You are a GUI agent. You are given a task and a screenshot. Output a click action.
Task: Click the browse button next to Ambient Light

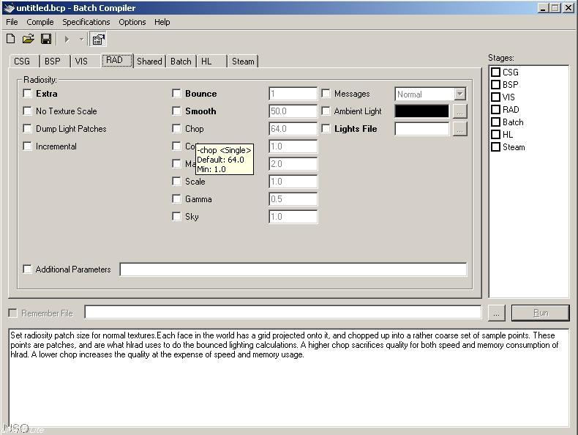tap(459, 111)
